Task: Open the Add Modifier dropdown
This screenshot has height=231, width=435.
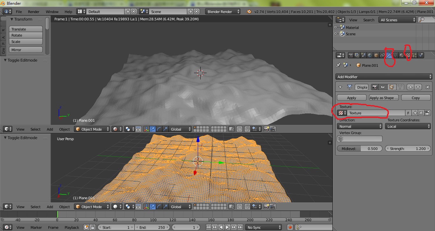Action: coord(384,77)
